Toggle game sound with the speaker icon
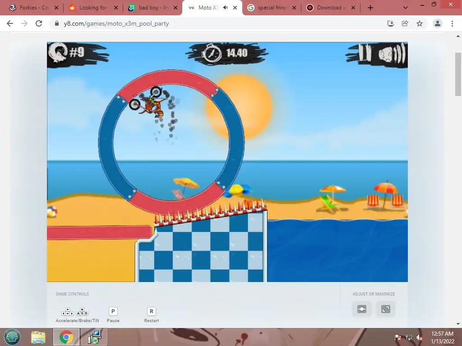This screenshot has height=346, width=462. coord(392,54)
